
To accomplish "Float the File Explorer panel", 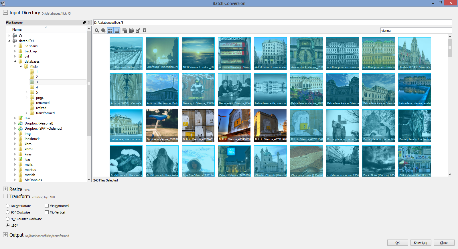I will [x=84, y=23].
